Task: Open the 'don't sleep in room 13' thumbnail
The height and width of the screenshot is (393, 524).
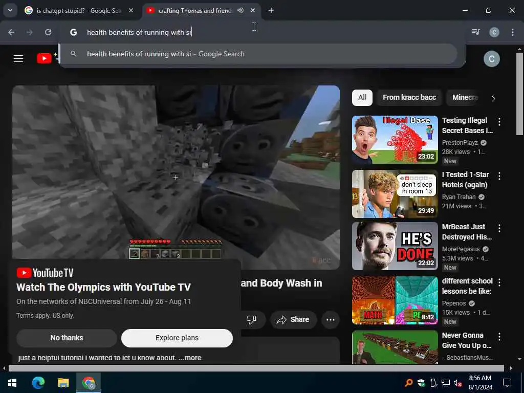Action: point(395,194)
